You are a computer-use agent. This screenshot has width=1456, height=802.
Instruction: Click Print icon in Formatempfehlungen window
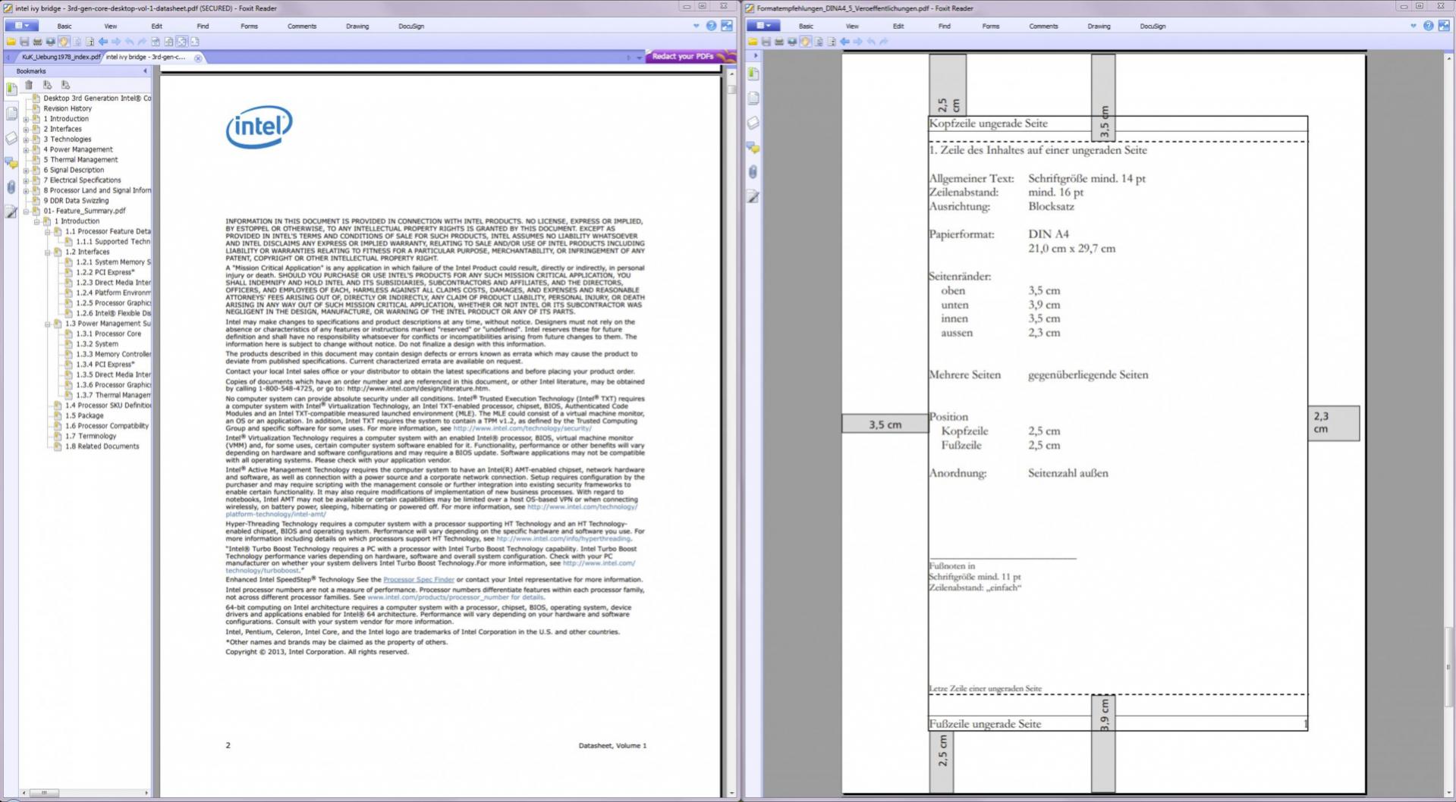pos(779,42)
